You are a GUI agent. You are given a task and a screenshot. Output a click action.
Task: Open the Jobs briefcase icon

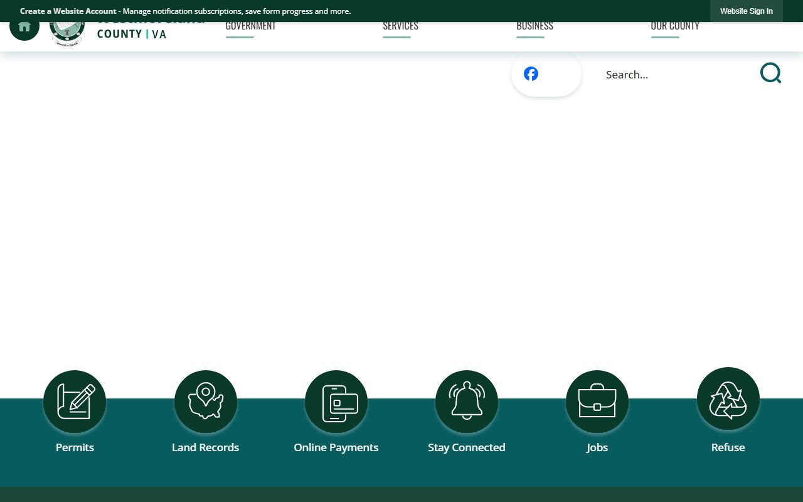pyautogui.click(x=597, y=402)
